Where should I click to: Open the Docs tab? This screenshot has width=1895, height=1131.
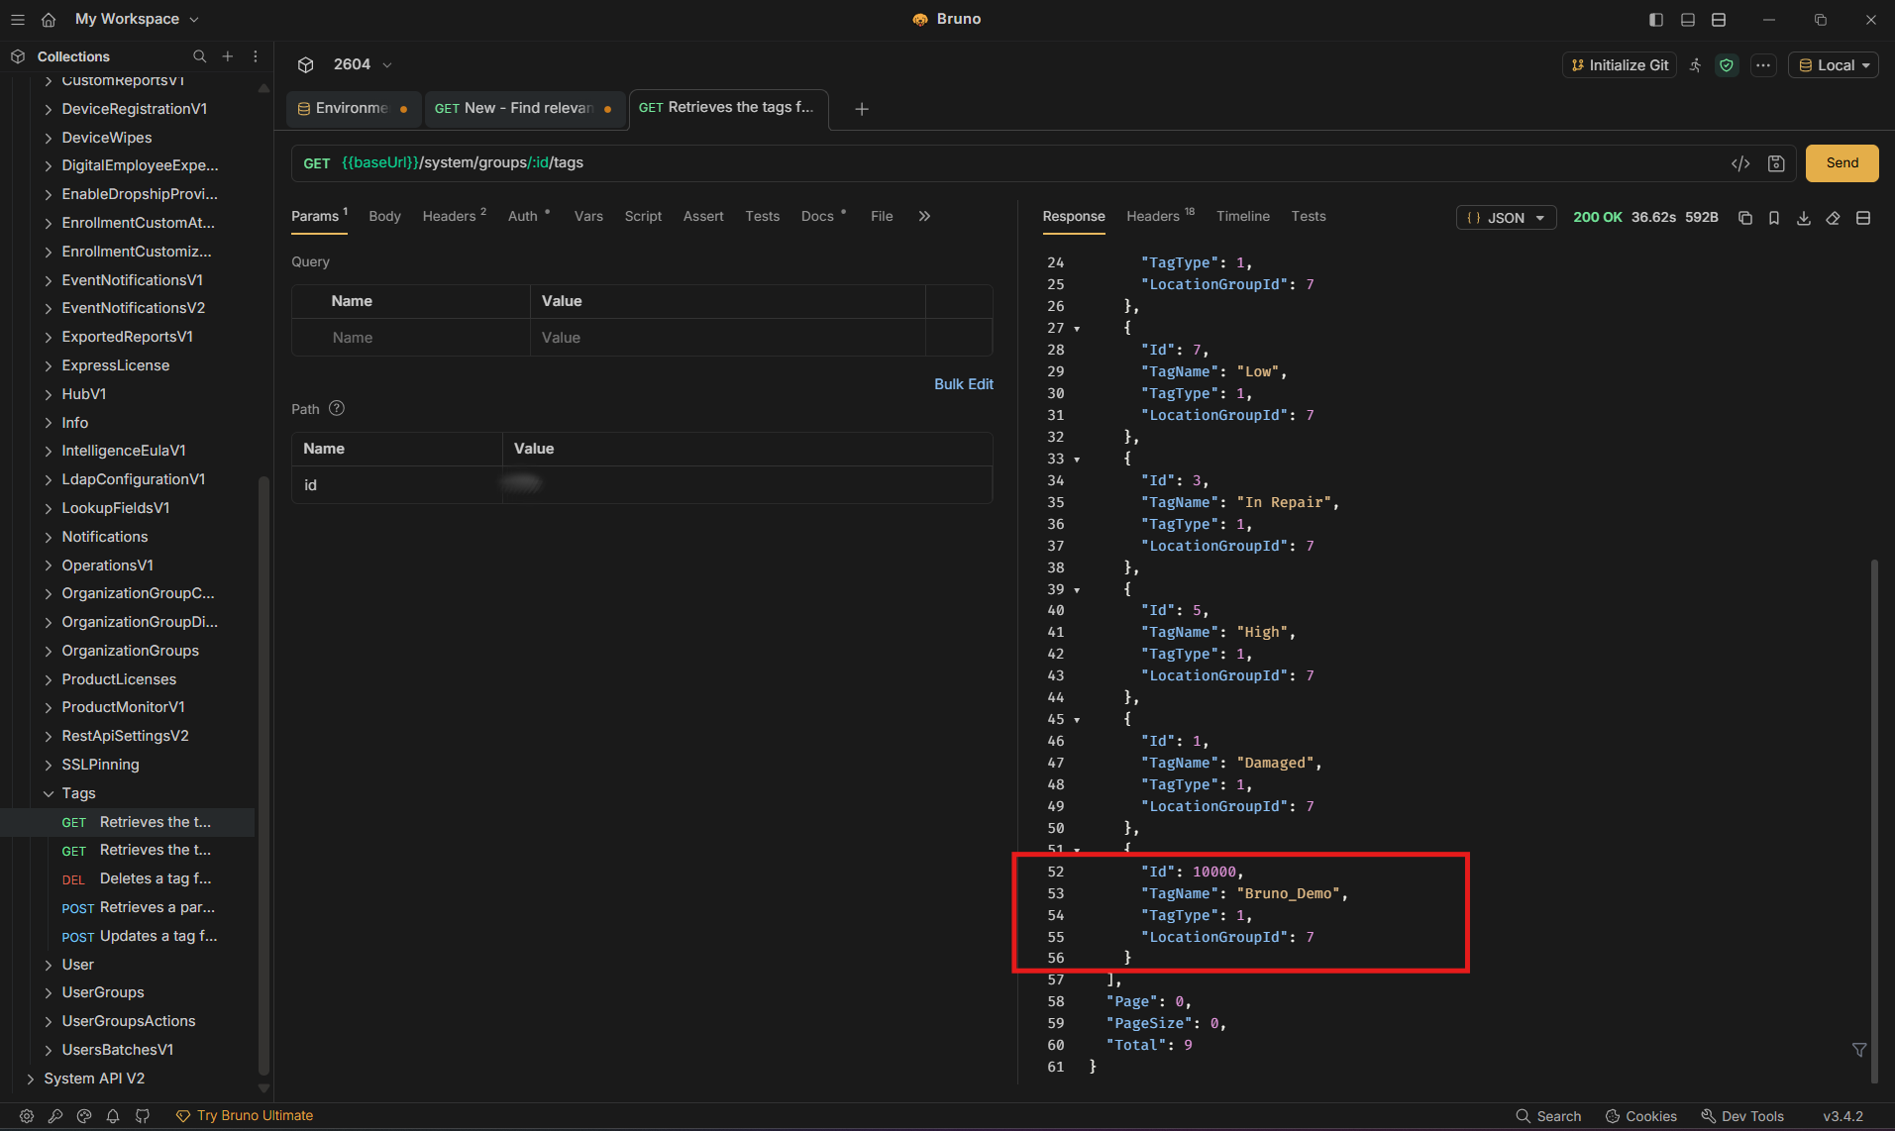tap(823, 216)
